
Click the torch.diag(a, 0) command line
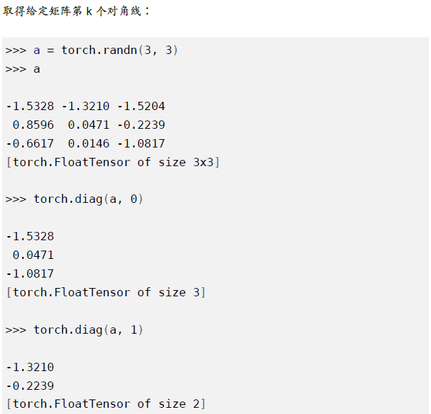tap(74, 199)
